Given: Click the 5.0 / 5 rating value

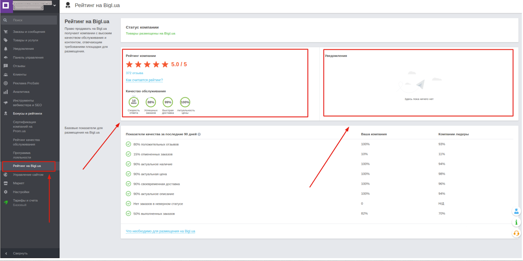Looking at the screenshot, I should pos(179,65).
